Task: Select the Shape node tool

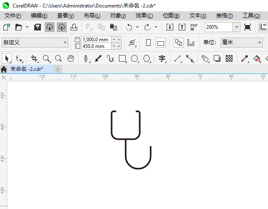Action: click(19, 58)
